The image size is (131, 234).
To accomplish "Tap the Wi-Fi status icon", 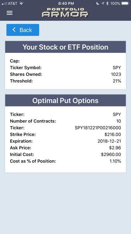I will [21, 3].
